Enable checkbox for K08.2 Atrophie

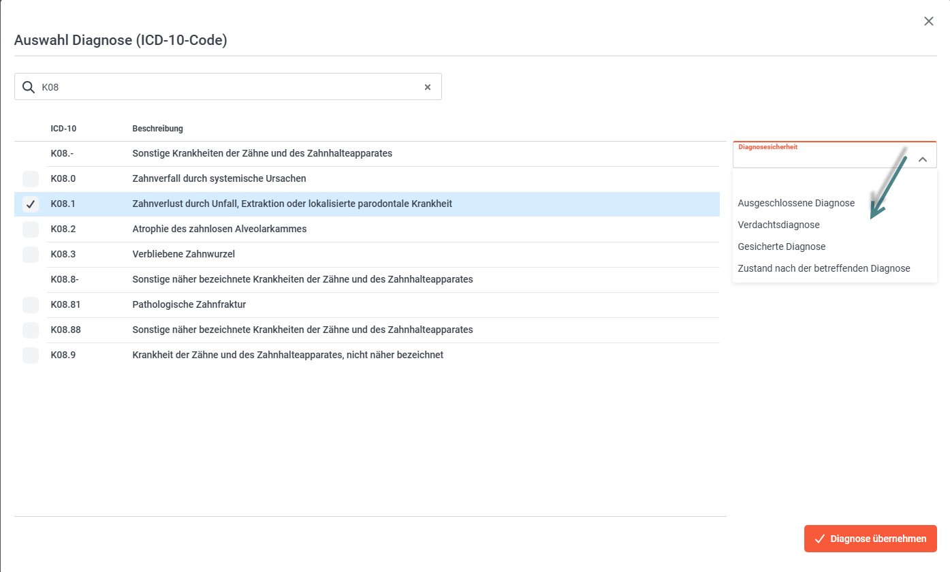(x=31, y=229)
